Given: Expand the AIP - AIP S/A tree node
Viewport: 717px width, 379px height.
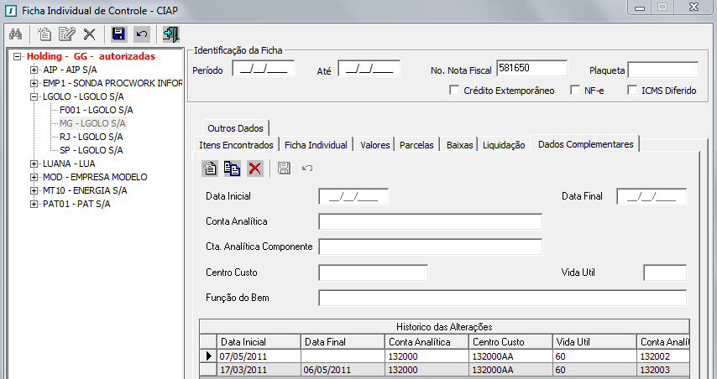Looking at the screenshot, I should pyautogui.click(x=34, y=70).
